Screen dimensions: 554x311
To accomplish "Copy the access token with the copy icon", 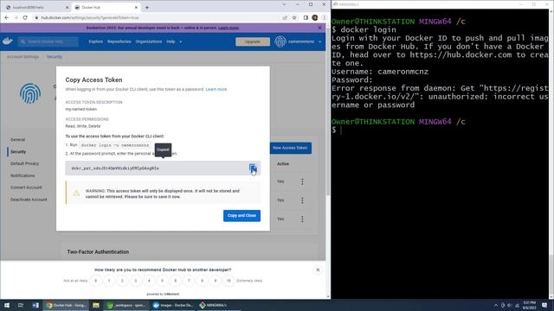I will [x=253, y=168].
